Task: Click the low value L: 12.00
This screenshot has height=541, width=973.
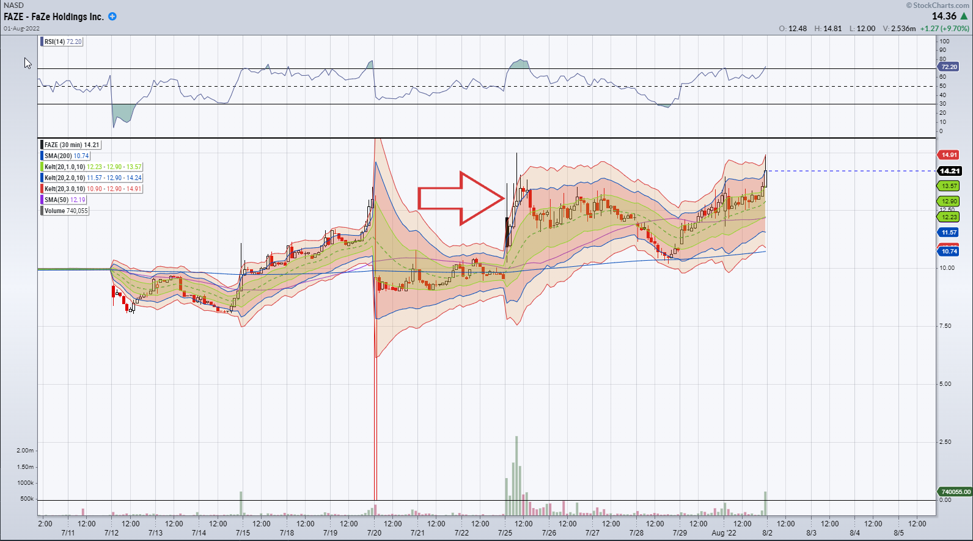Action: pyautogui.click(x=862, y=29)
